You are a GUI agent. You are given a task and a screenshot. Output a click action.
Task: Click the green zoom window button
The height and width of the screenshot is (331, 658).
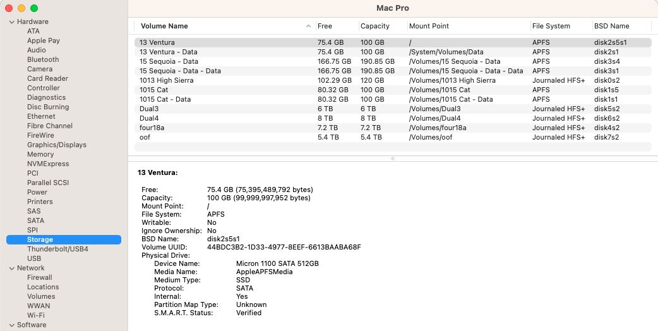(34, 8)
